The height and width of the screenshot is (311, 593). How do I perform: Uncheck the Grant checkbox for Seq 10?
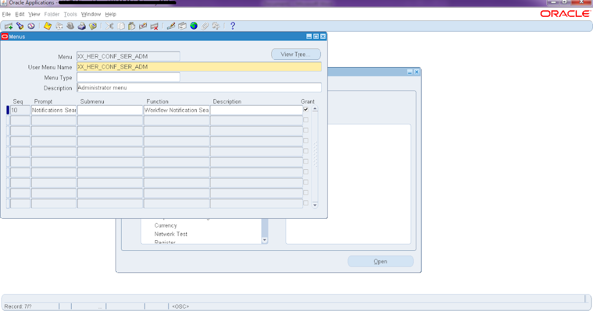[306, 110]
